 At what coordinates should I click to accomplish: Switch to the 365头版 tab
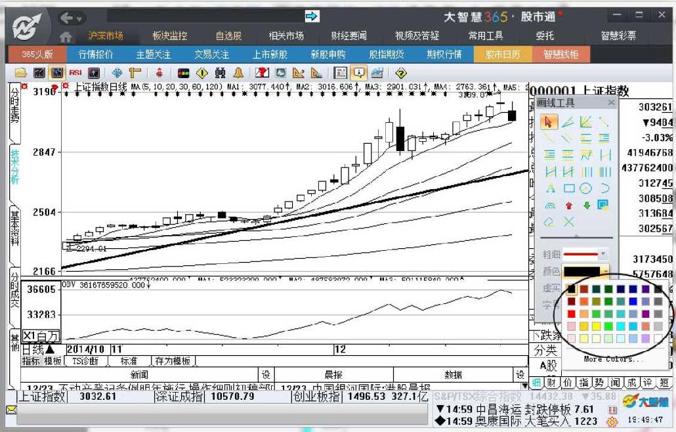click(x=37, y=54)
